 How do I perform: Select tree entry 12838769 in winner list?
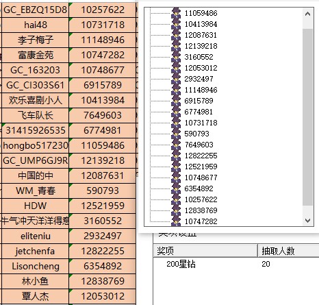[201, 210]
